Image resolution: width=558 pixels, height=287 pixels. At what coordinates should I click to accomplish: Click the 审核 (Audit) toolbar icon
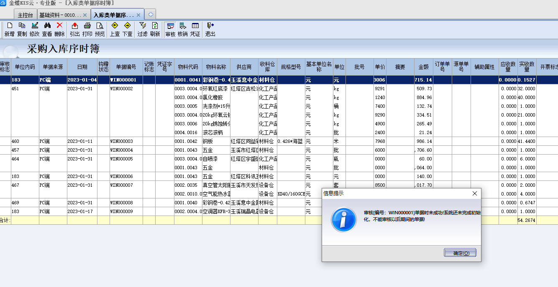click(x=170, y=29)
